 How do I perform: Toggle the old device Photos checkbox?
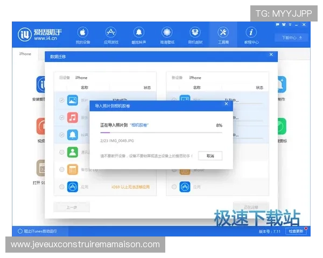(x=61, y=100)
